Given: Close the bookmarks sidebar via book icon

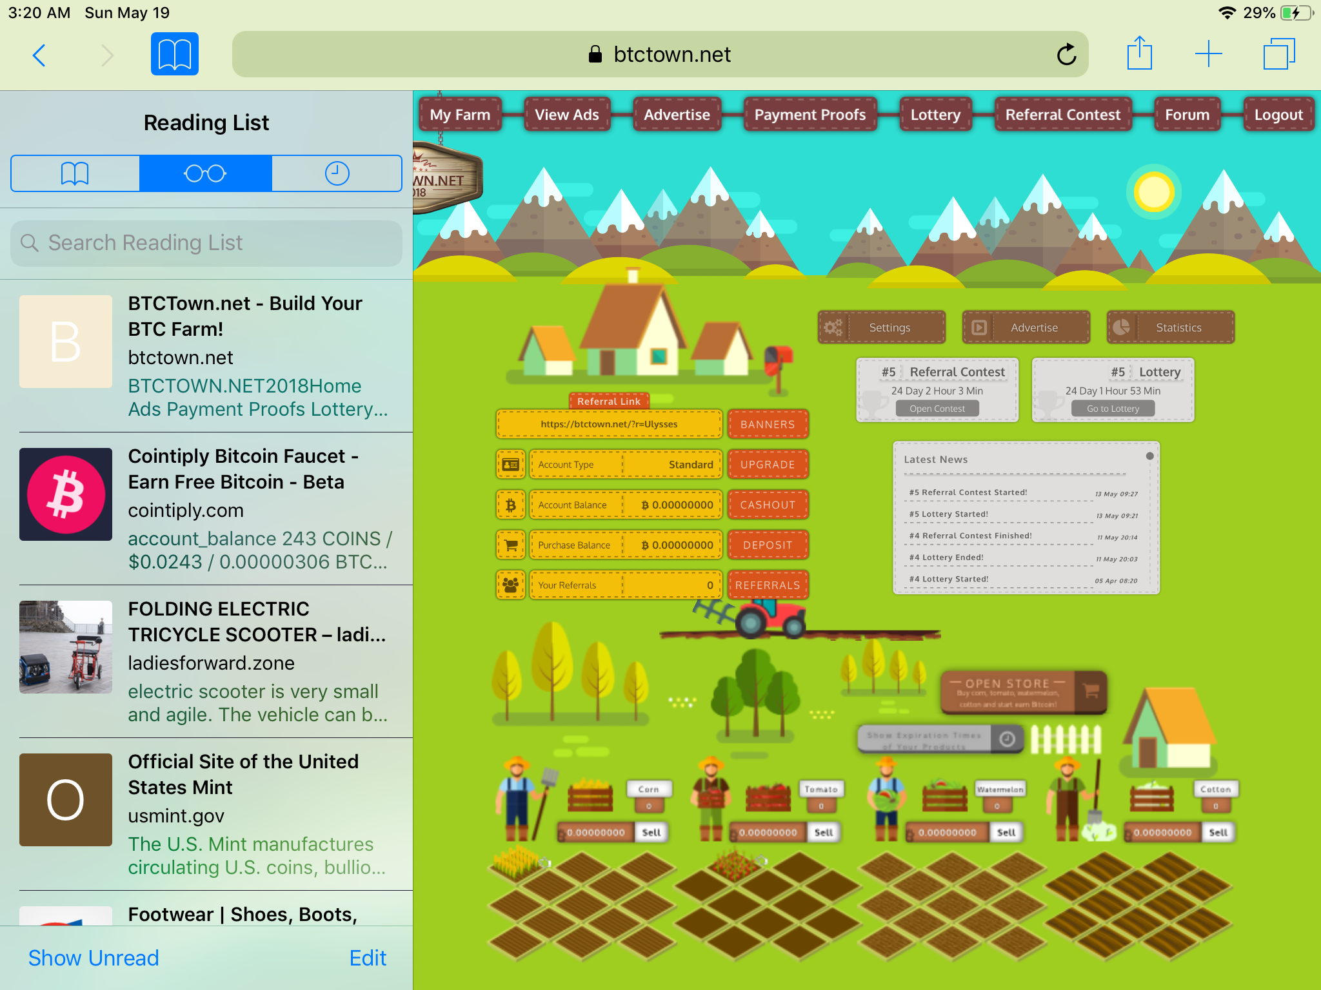Looking at the screenshot, I should [175, 54].
